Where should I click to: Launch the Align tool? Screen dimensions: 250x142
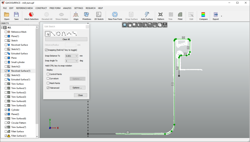[76, 16]
